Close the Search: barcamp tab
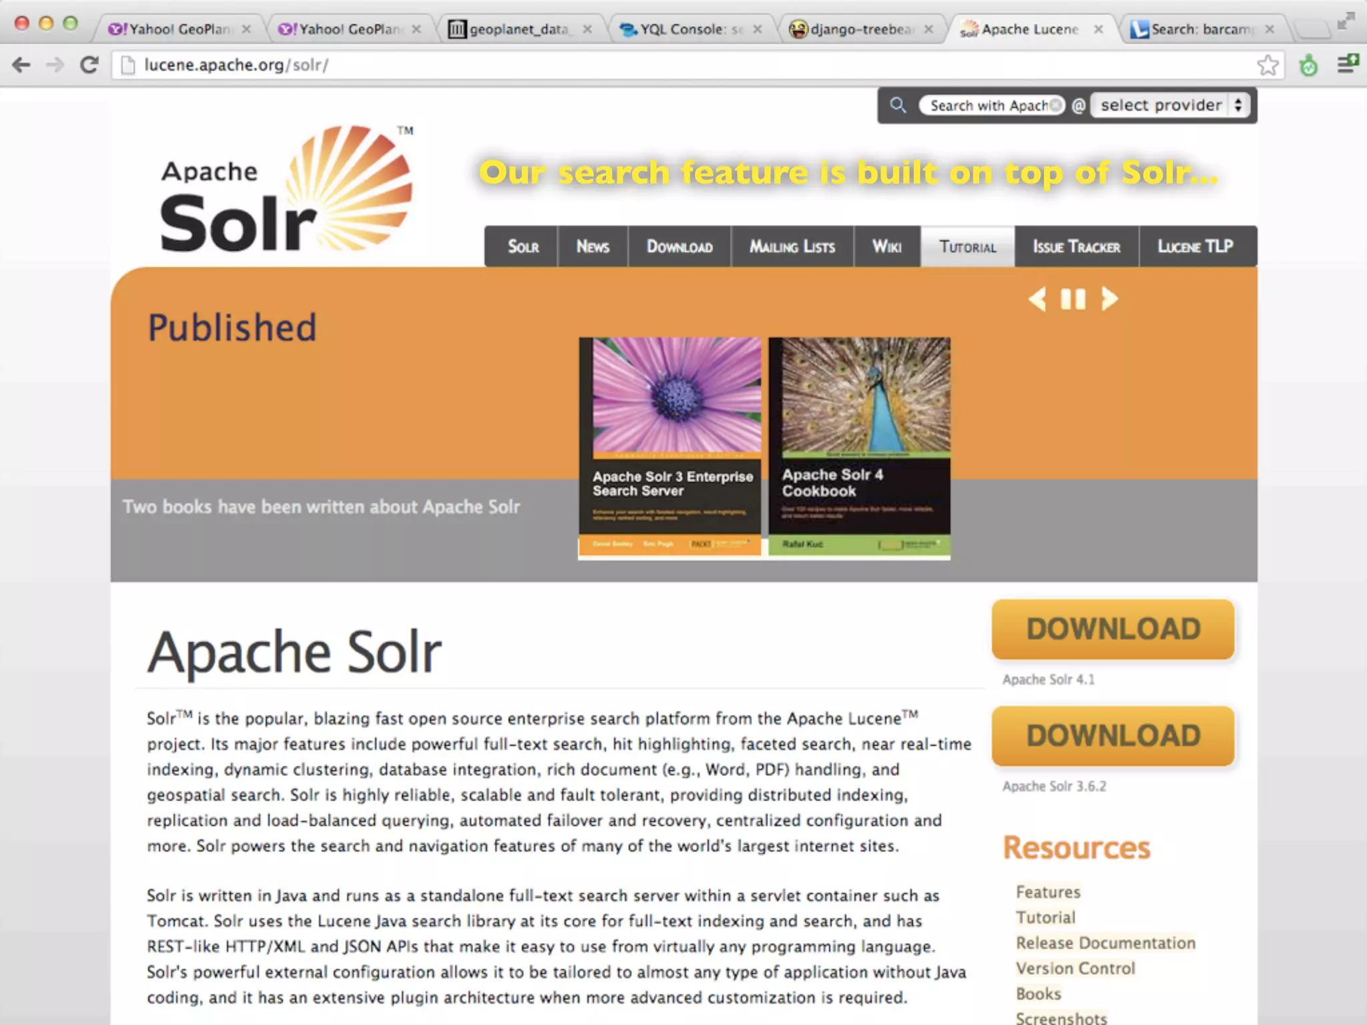The width and height of the screenshot is (1367, 1025). [x=1270, y=29]
